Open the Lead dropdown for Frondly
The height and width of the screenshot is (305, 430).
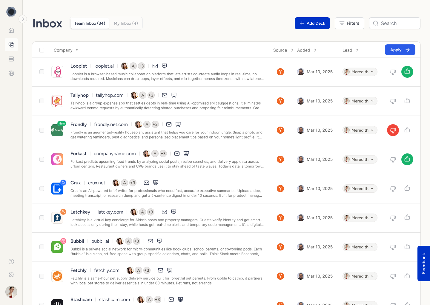coord(360,130)
